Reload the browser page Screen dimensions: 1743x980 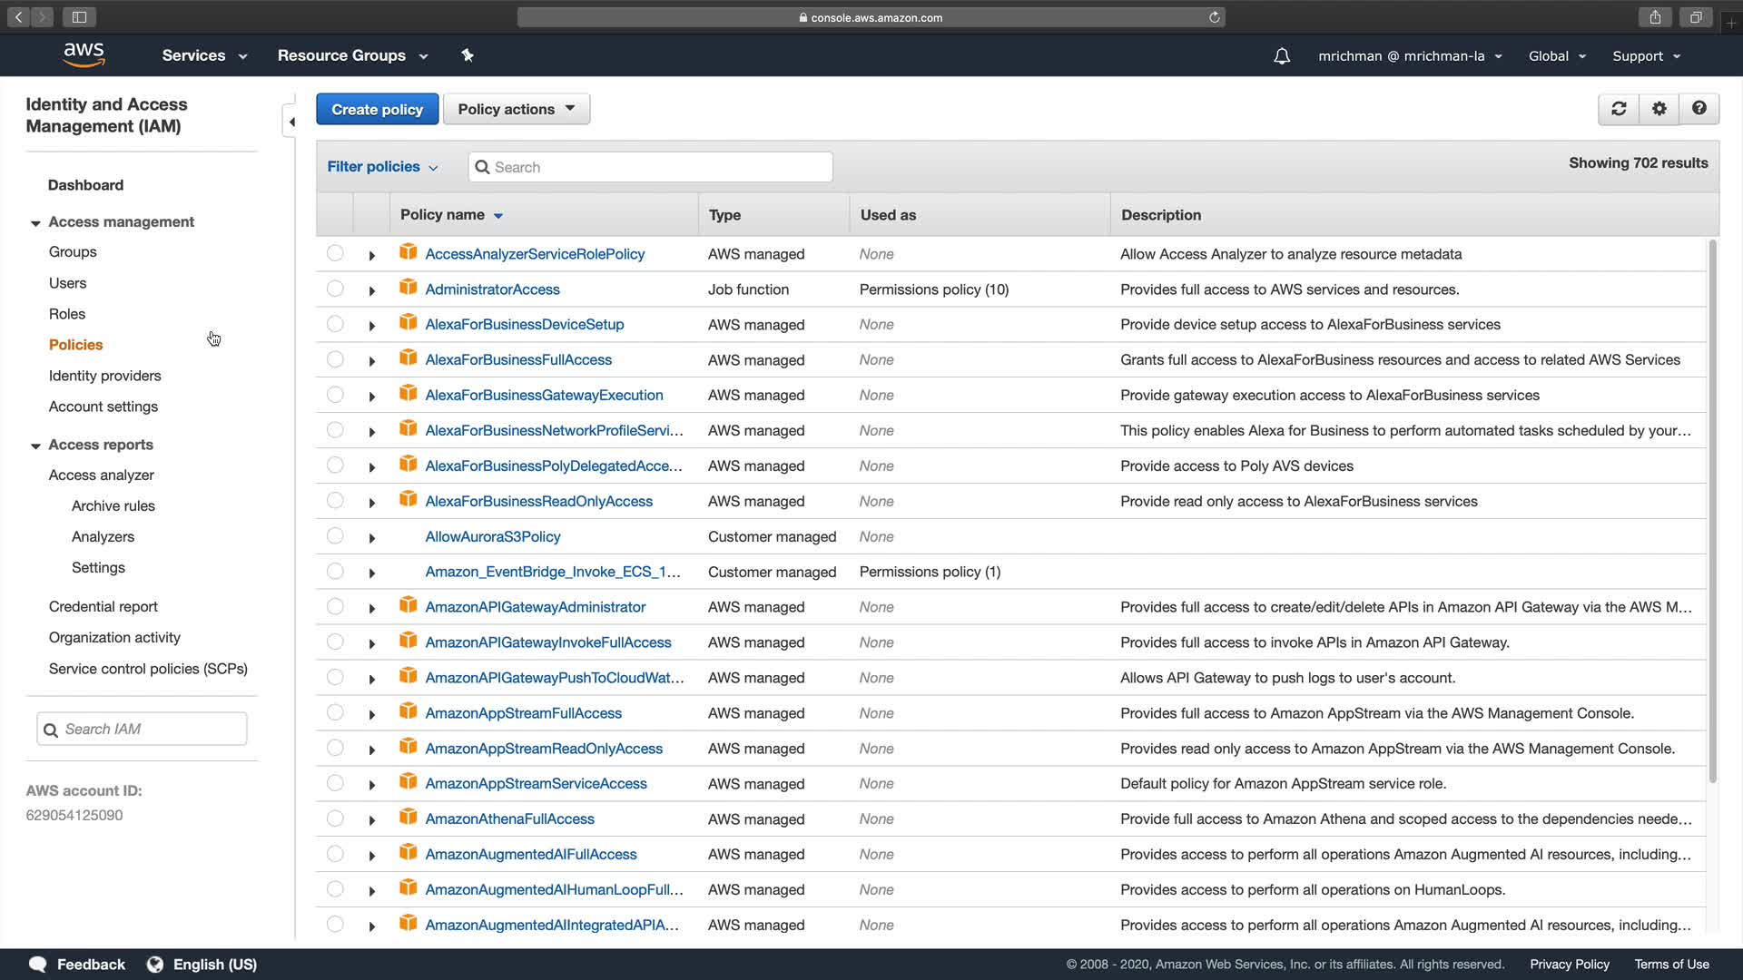coord(1214,17)
